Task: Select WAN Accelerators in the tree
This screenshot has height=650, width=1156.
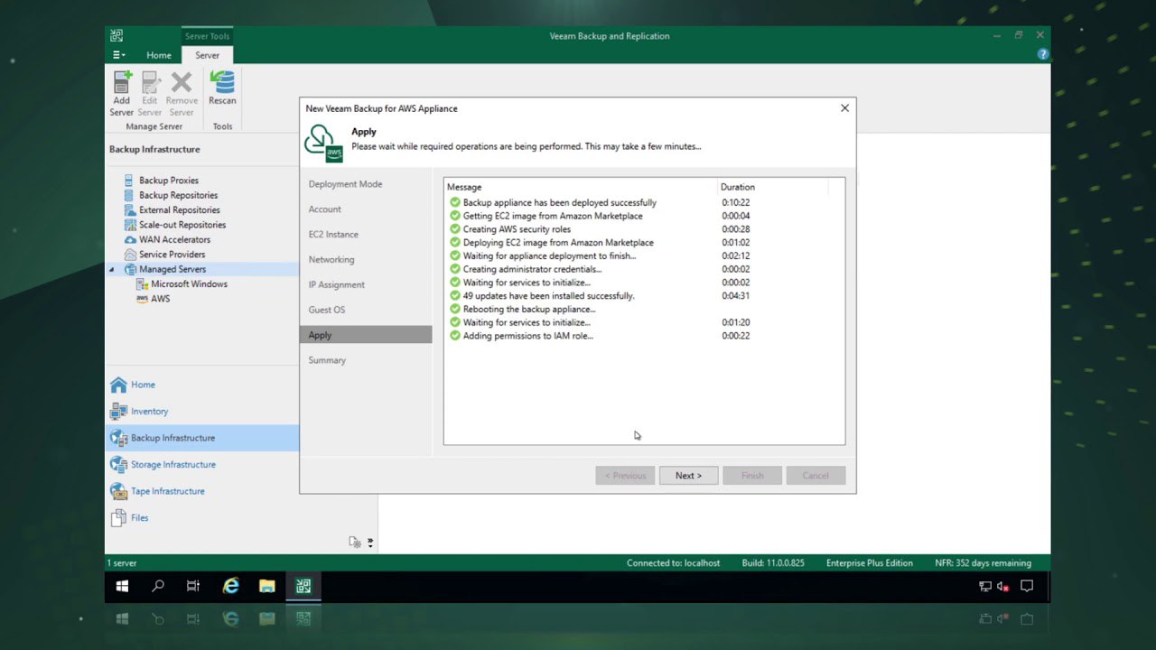Action: click(x=174, y=239)
